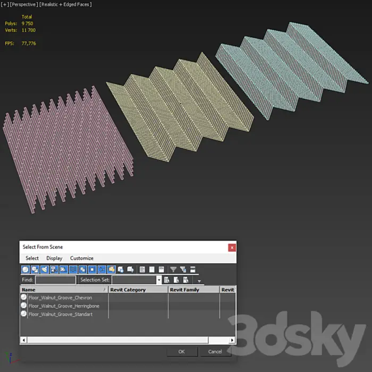
Task: Open Realistic + Edged Faces shading menu
Action: pos(65,4)
